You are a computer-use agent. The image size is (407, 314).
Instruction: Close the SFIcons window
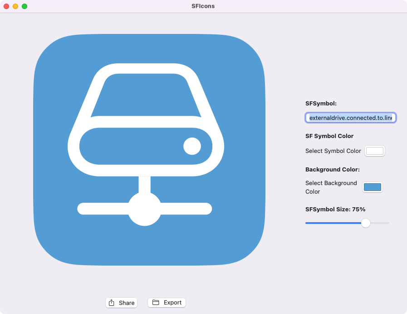6,6
